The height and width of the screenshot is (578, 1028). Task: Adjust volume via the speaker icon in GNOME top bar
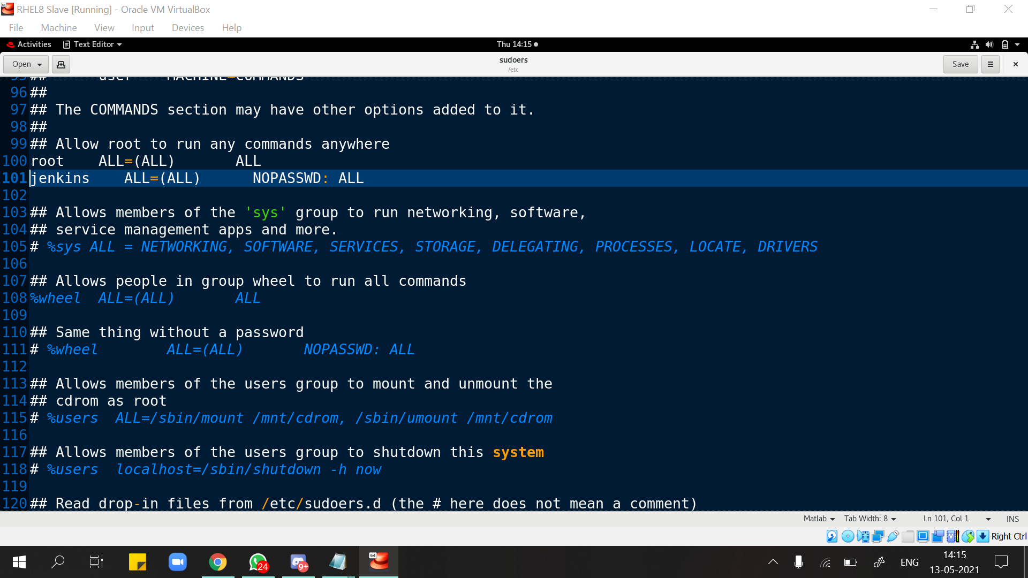[989, 44]
